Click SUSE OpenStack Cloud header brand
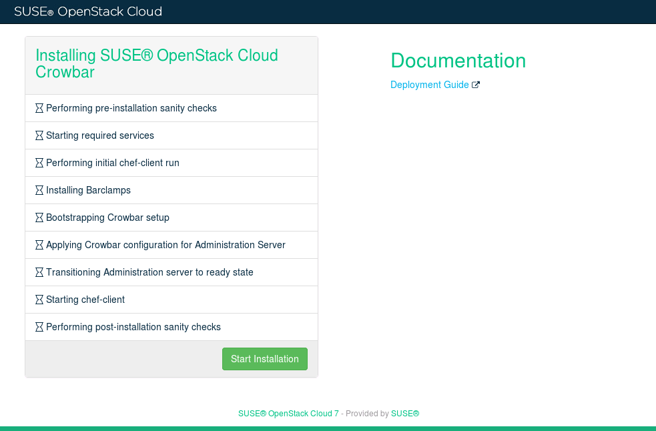 coord(88,11)
